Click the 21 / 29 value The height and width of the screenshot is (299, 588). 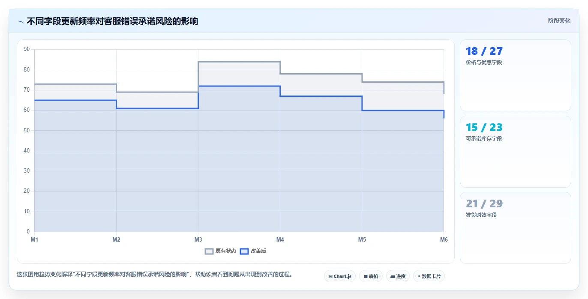[x=484, y=203]
